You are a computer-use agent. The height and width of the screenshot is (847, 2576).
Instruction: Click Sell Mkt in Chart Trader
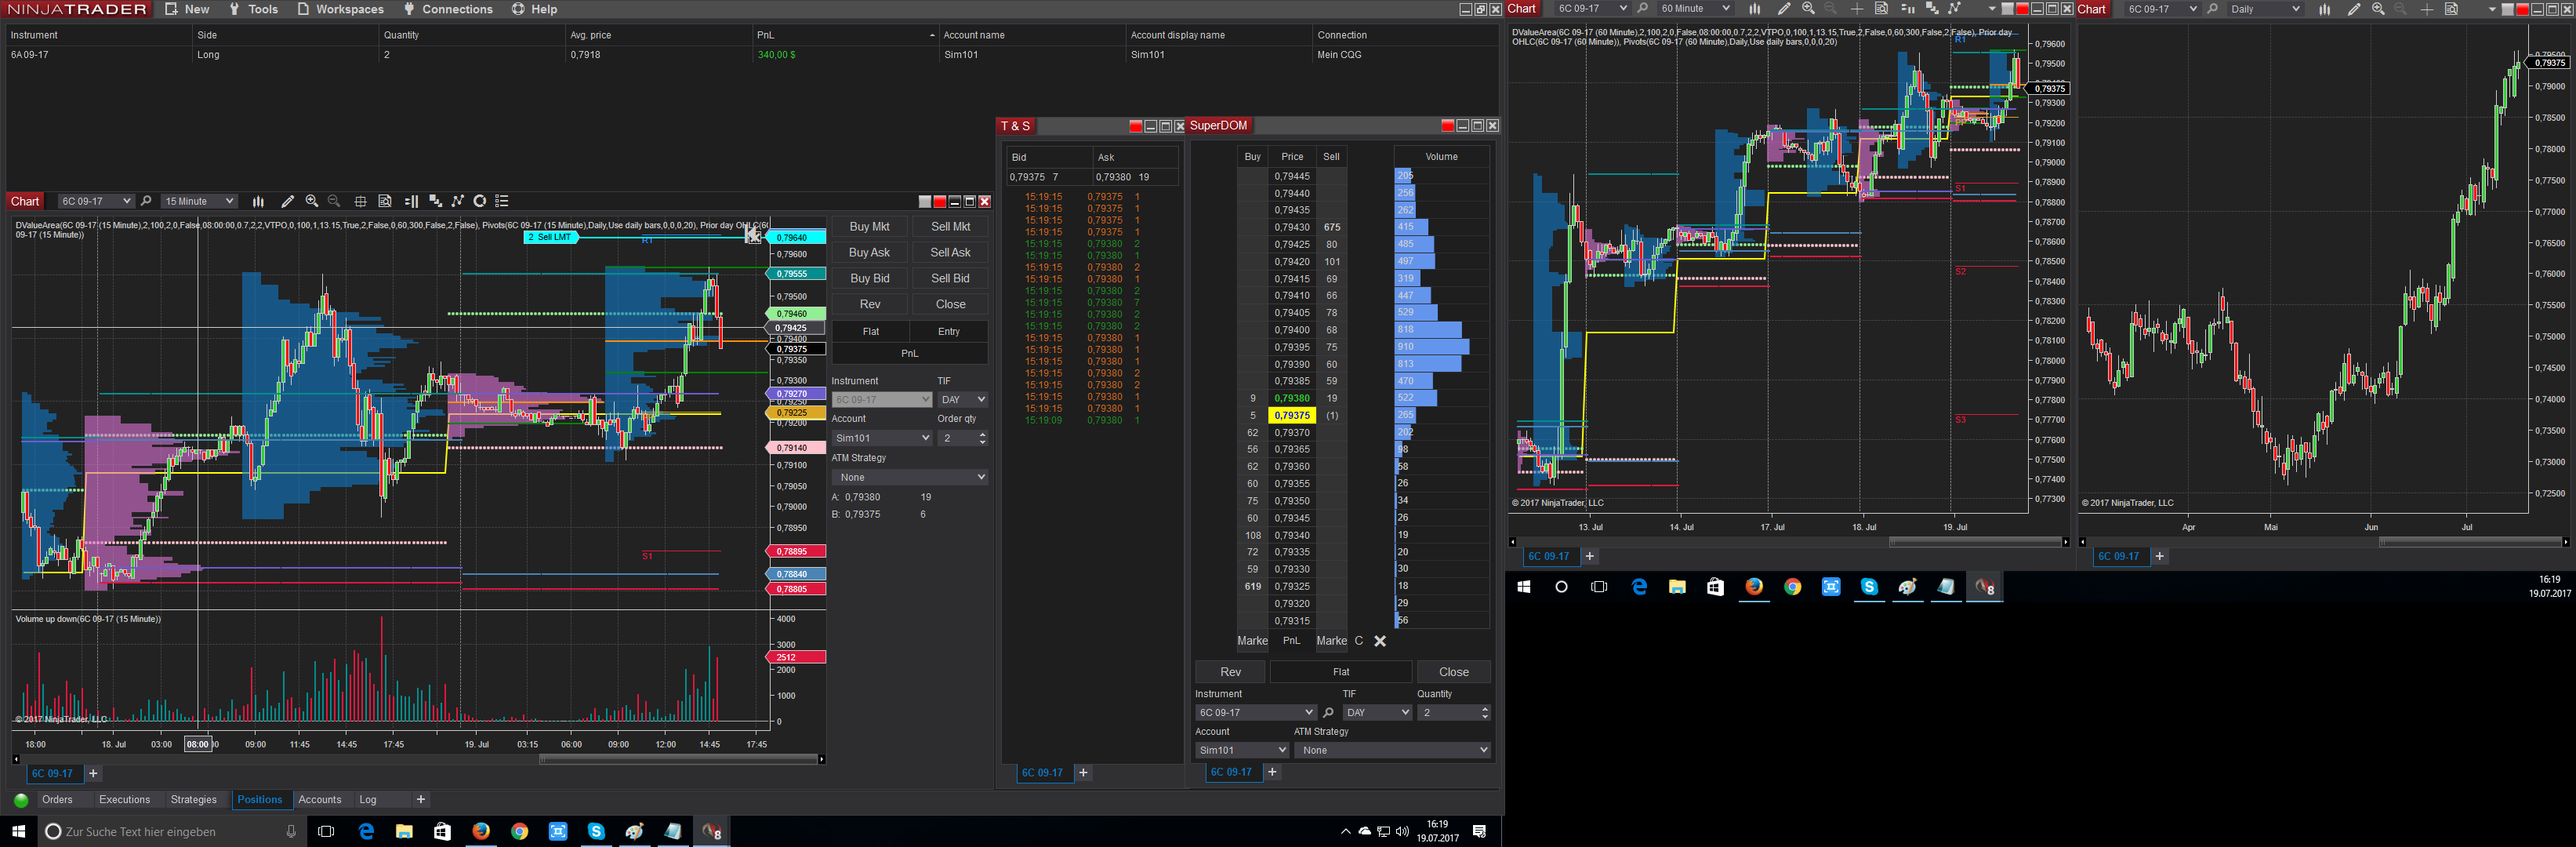950,227
